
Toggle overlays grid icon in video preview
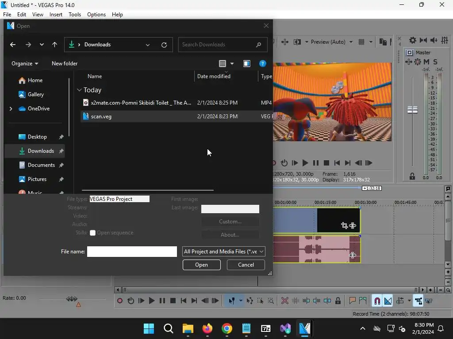coord(361,42)
